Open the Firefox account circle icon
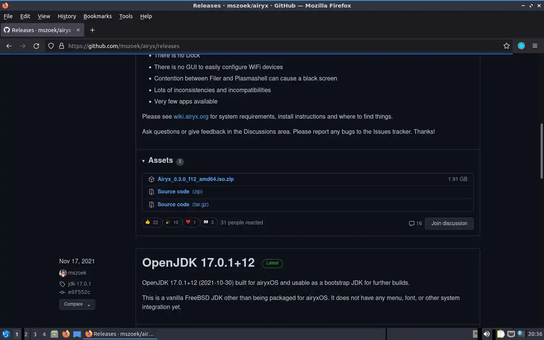 521,46
